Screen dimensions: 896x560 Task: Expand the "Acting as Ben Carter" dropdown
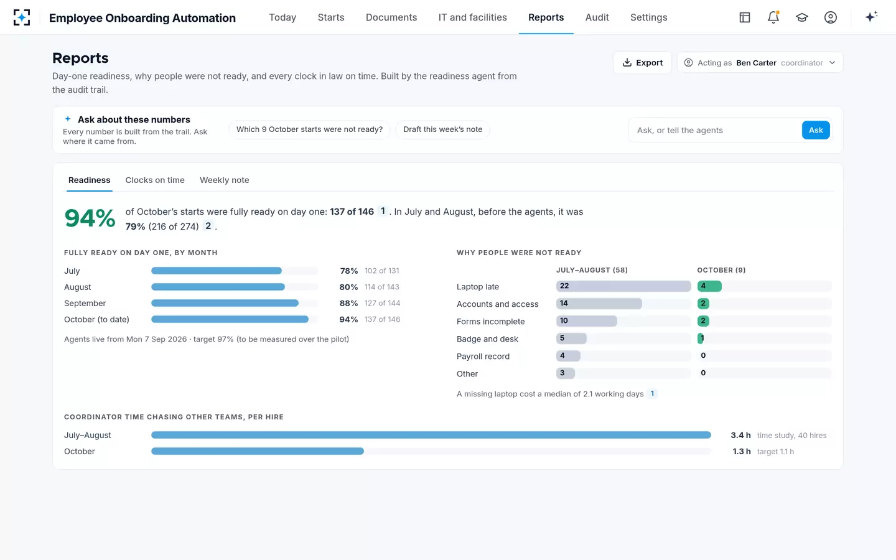point(760,63)
